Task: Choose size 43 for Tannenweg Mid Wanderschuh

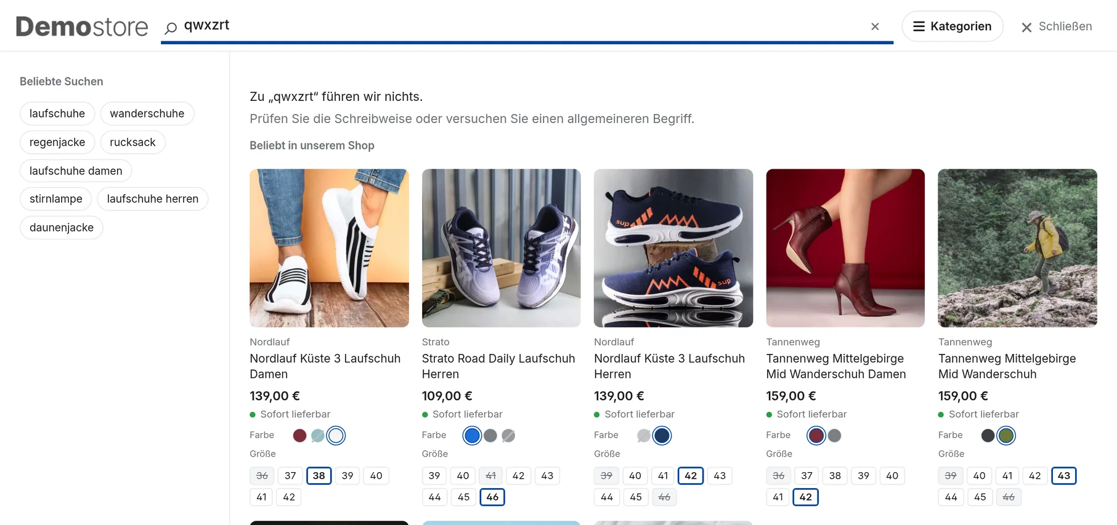Action: pyautogui.click(x=1064, y=476)
